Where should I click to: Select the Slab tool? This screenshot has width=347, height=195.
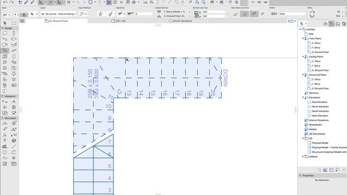(14, 39)
